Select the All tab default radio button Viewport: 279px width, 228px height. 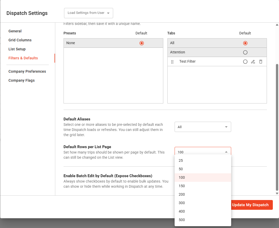[245, 43]
